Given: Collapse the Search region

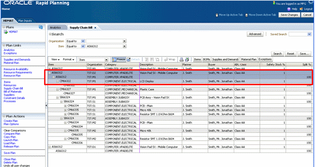Looking at the screenshot, I should tap(50, 34).
